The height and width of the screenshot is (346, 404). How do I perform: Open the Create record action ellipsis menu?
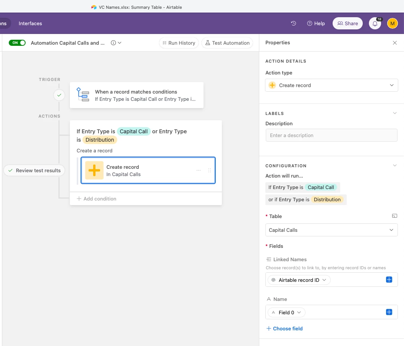point(199,170)
